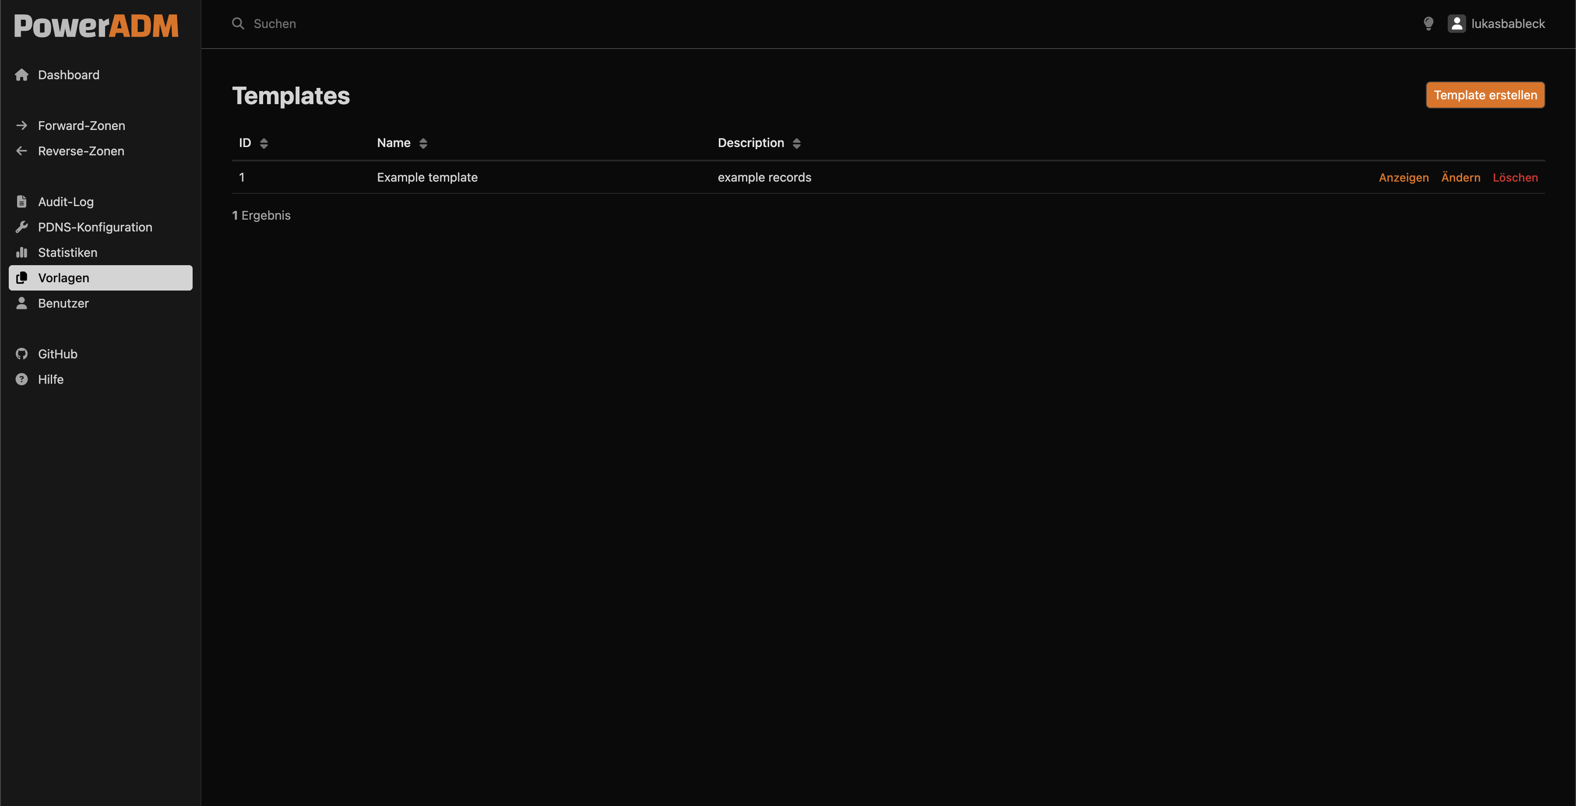This screenshot has width=1576, height=806.
Task: Click the PDNS-Konfiguration wrench icon
Action: 21,227
